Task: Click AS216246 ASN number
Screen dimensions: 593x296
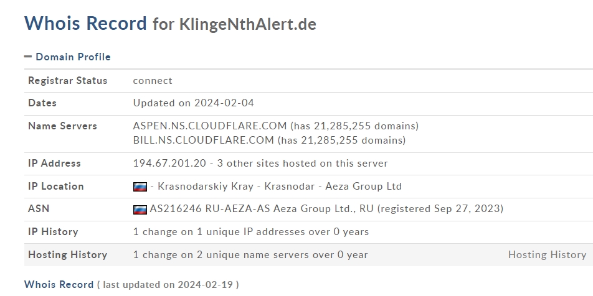Action: 176,208
